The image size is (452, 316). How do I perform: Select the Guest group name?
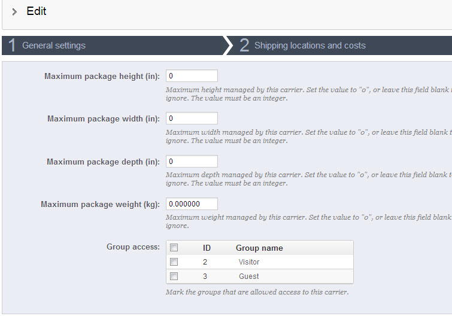pyautogui.click(x=249, y=276)
